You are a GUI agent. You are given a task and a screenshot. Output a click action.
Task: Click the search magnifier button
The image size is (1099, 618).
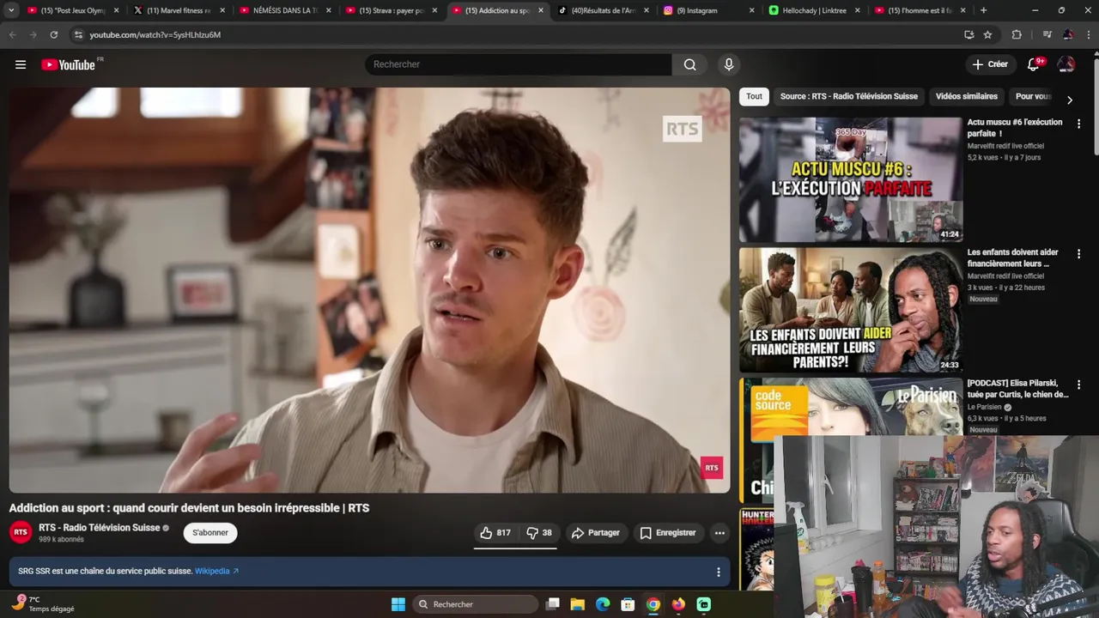coord(689,64)
